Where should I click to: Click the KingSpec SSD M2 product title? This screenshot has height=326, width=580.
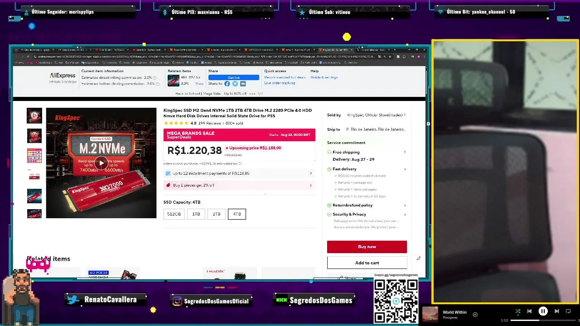(238, 113)
